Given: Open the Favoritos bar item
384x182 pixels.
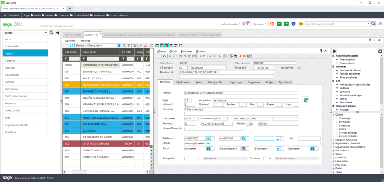Looking at the screenshot, I should pos(12,15).
